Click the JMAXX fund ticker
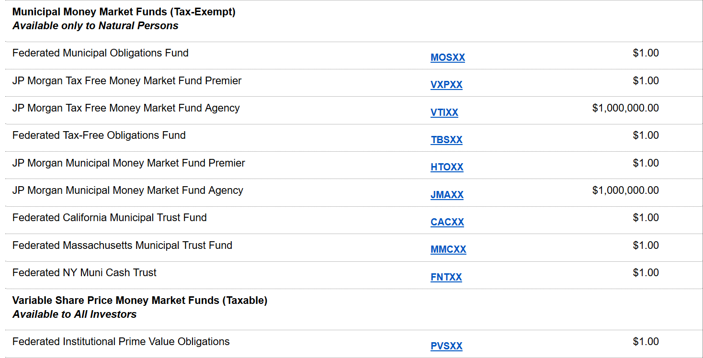 447,194
